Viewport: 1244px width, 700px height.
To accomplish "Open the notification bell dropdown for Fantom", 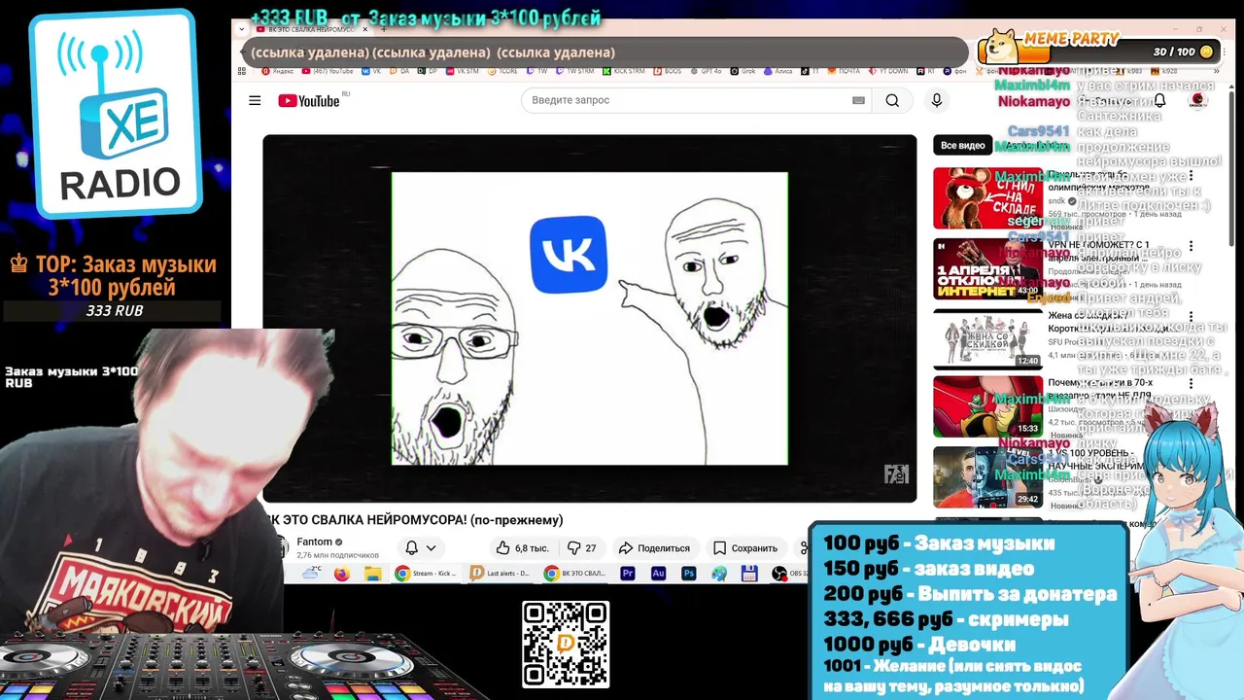I will 420,548.
